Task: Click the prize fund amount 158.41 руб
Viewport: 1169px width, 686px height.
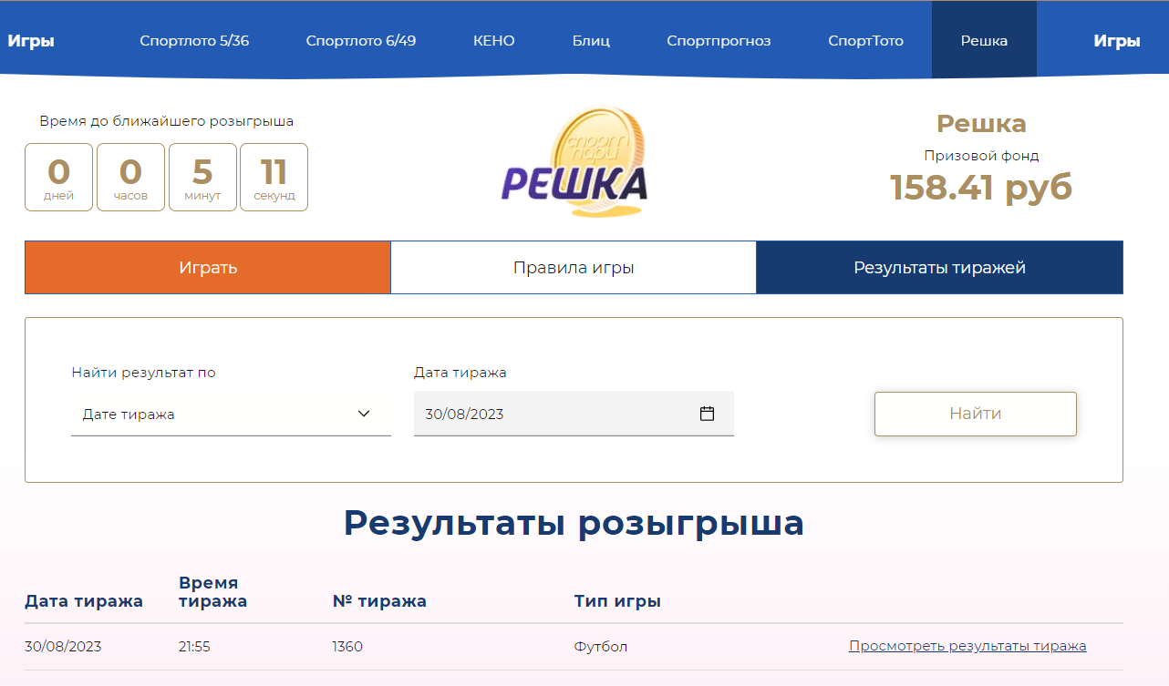Action: (981, 187)
